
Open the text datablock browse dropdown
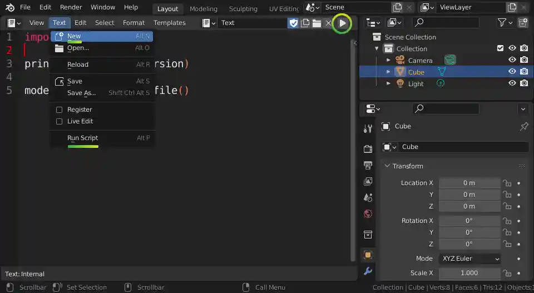click(209, 23)
